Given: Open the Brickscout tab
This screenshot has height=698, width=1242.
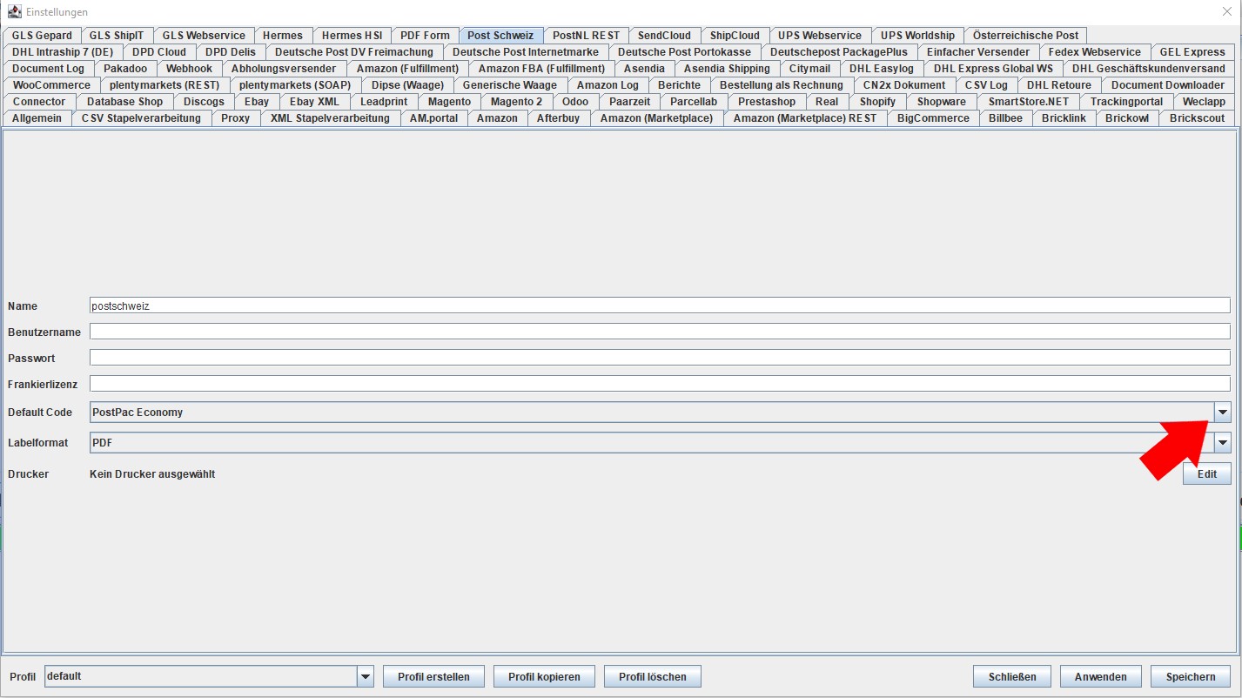Looking at the screenshot, I should 1197,118.
